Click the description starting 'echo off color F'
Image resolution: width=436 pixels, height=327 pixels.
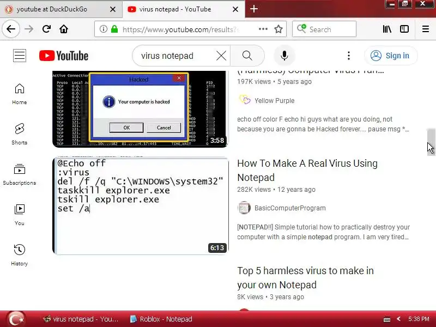tap(323, 124)
